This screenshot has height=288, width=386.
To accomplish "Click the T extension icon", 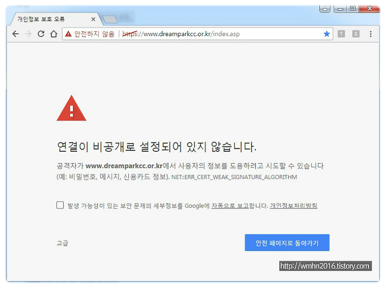I will tap(341, 34).
